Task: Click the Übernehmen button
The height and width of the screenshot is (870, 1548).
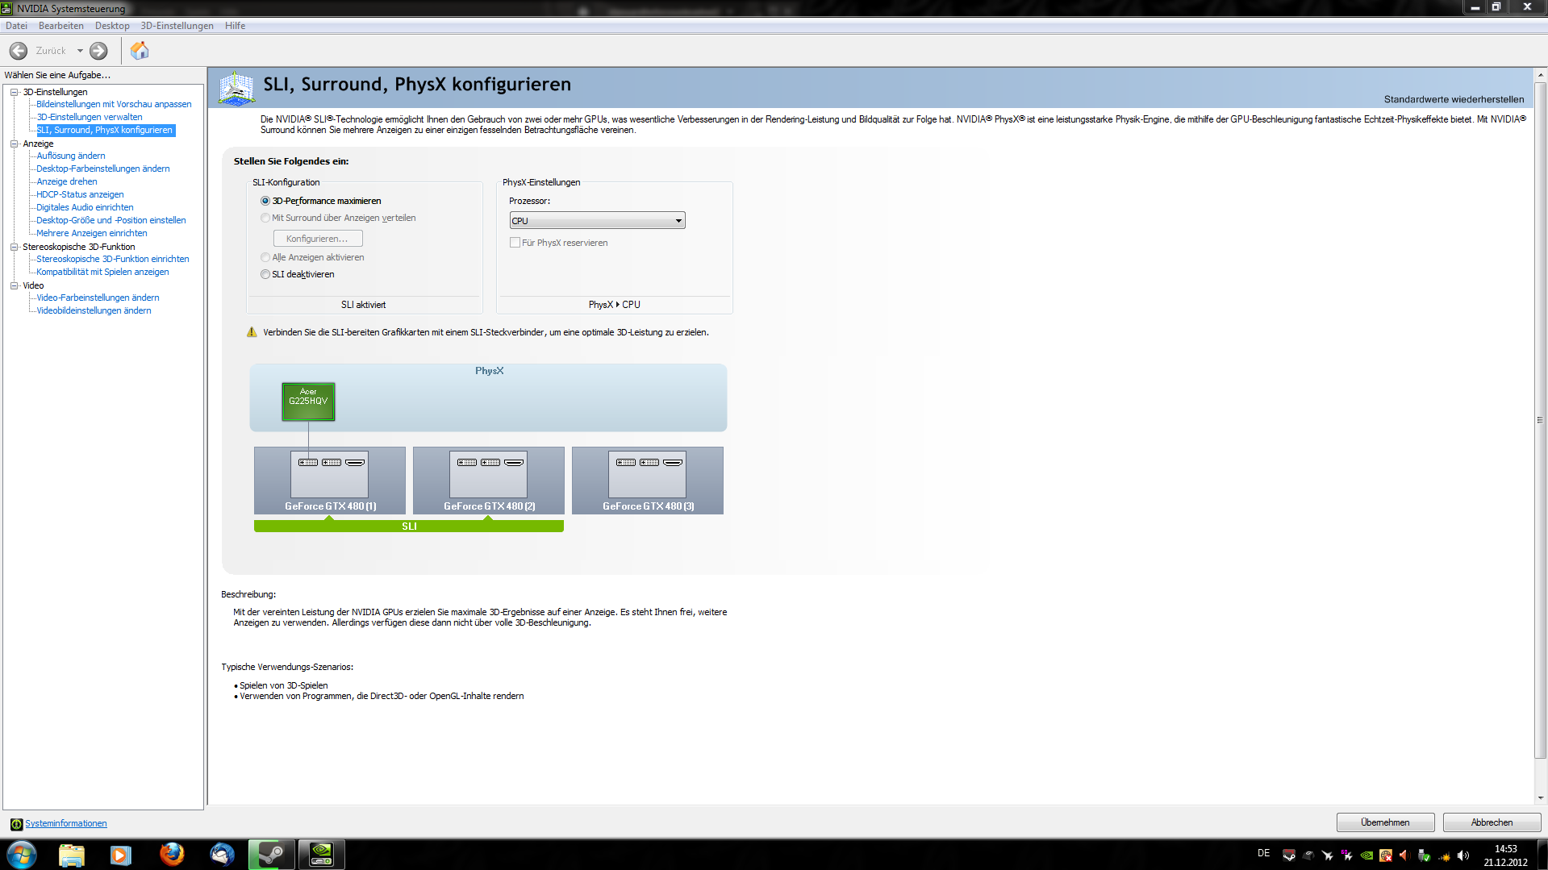Action: pyautogui.click(x=1385, y=822)
